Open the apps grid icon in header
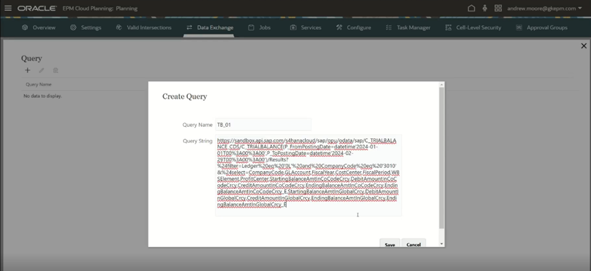Image resolution: width=591 pixels, height=271 pixels. (x=498, y=8)
